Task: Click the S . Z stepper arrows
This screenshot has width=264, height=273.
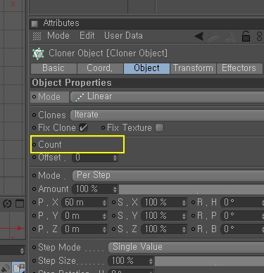Action: (x=184, y=229)
